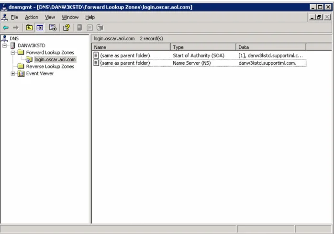Collapse the Forward Lookup Zones node

(x=13, y=53)
